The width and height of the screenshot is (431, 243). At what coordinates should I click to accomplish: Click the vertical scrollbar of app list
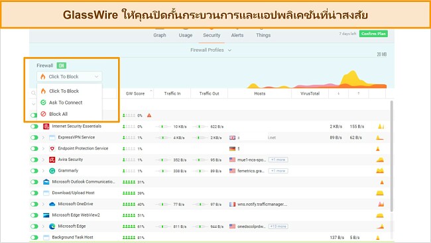click(391, 156)
